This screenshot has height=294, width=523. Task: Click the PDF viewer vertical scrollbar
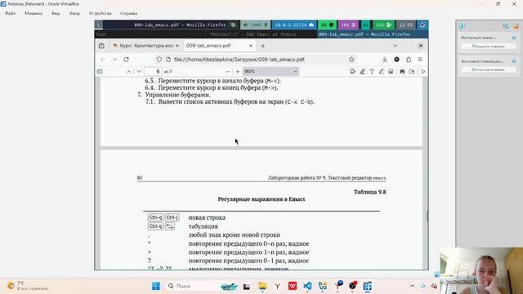(427, 216)
